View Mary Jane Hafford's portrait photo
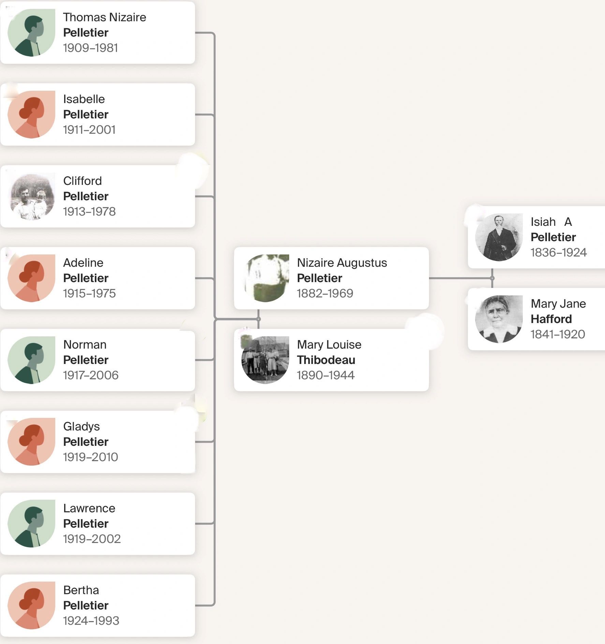The image size is (605, 644). (499, 319)
